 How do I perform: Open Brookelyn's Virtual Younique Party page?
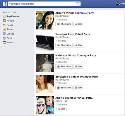[77, 77]
